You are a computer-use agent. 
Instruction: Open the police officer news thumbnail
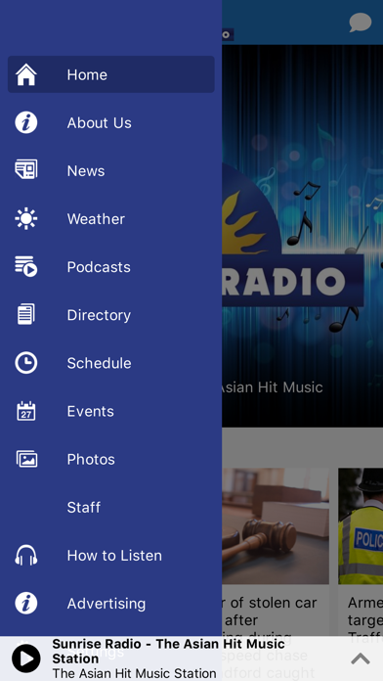(361, 526)
